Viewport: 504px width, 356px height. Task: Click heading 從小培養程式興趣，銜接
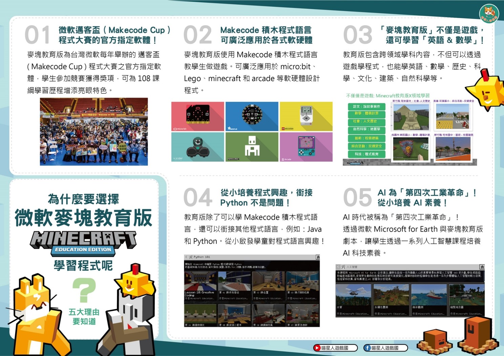click(267, 193)
